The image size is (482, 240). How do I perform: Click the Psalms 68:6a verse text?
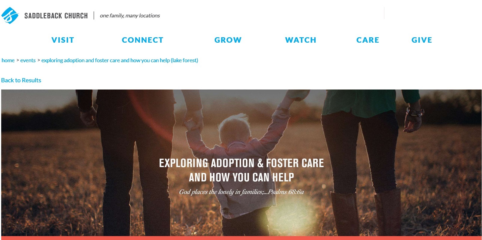241,192
